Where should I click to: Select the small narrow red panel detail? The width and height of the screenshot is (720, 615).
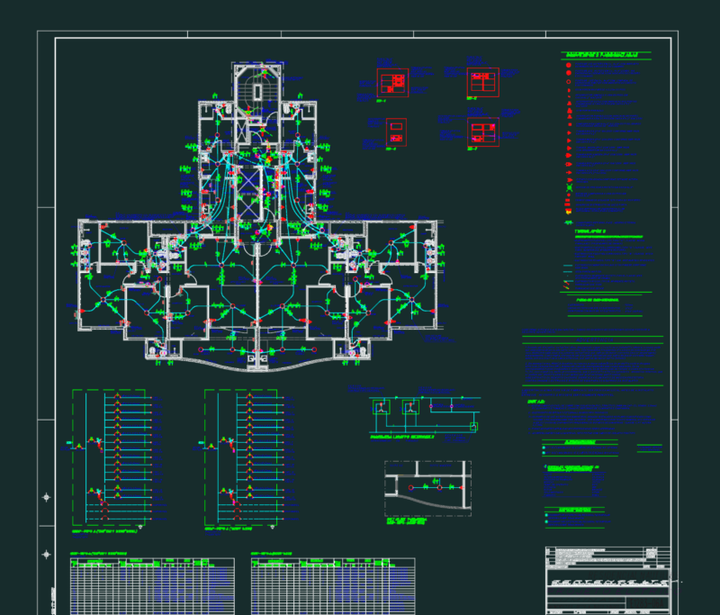396,131
